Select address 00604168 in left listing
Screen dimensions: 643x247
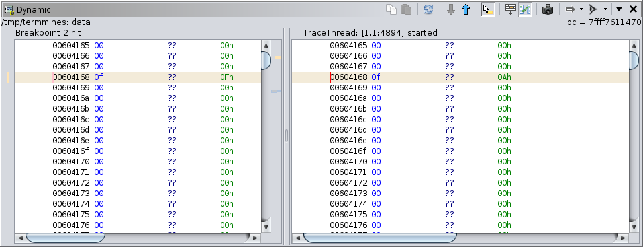point(71,77)
